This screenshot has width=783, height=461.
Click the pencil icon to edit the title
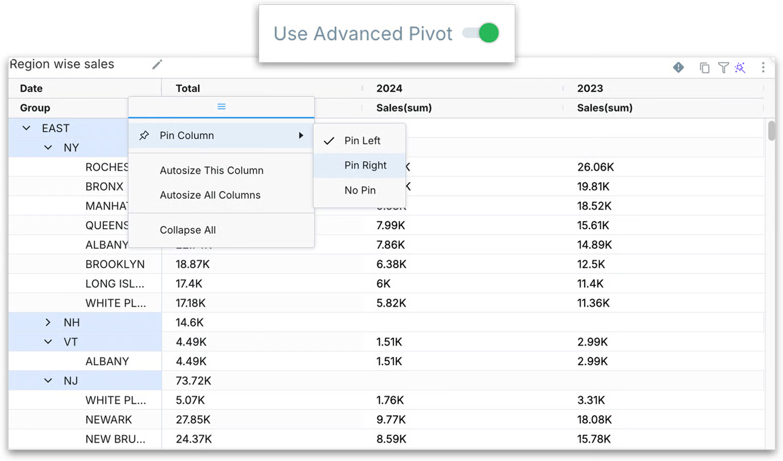(x=157, y=64)
